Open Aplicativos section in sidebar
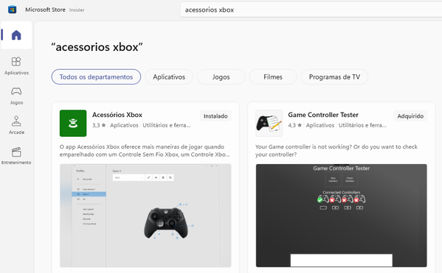 [x=16, y=66]
